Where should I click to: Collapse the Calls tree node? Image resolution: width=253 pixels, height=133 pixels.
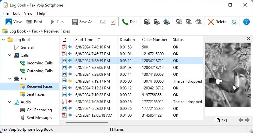coord(10,55)
